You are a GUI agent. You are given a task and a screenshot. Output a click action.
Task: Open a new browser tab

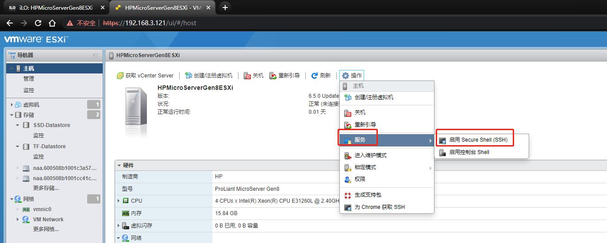[x=225, y=7]
